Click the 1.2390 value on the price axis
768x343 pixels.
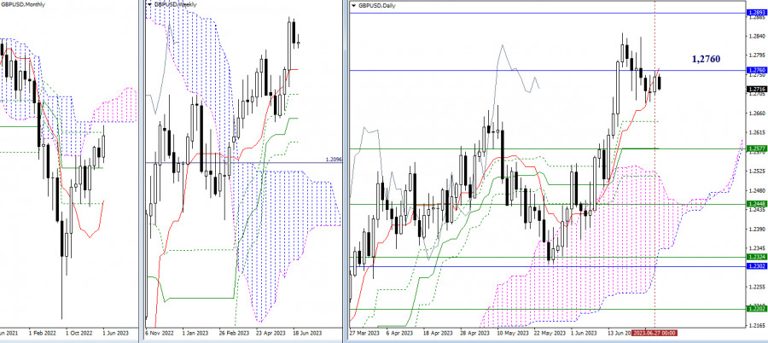point(757,229)
